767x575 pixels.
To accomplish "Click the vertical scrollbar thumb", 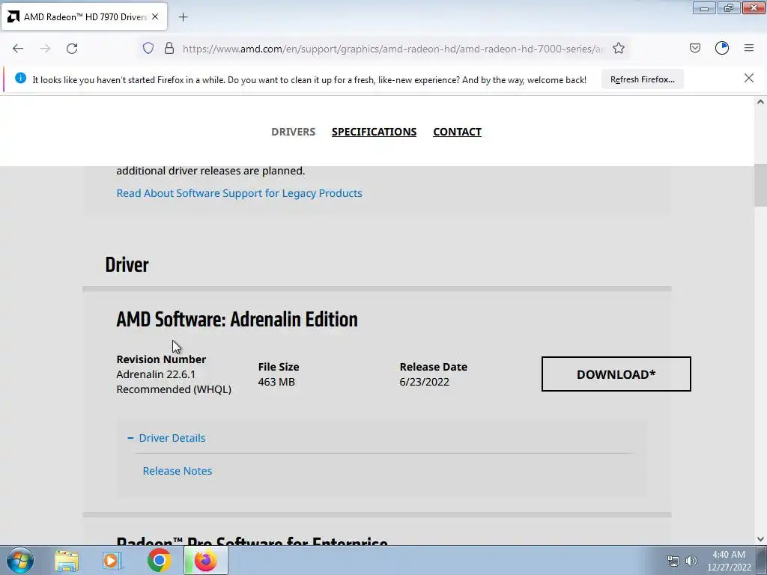I will click(x=760, y=186).
